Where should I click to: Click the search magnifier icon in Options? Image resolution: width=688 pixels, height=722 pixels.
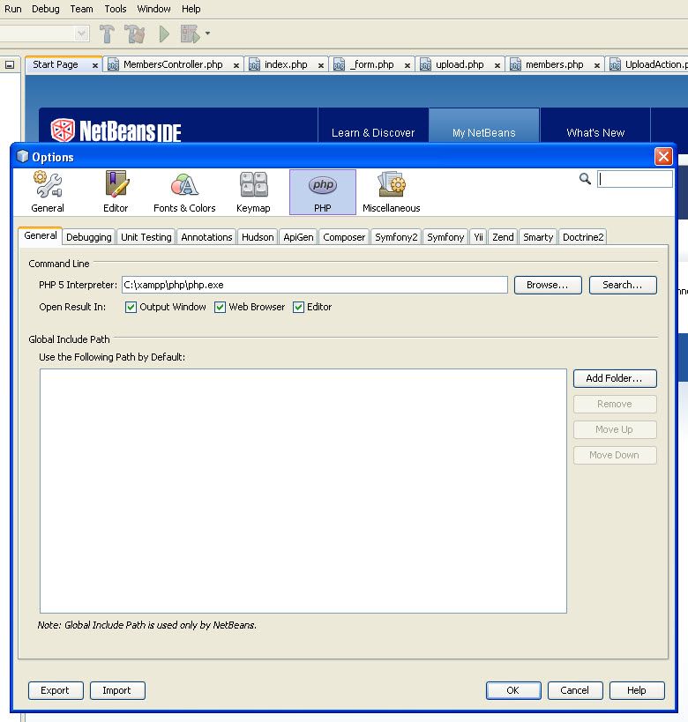click(x=585, y=179)
